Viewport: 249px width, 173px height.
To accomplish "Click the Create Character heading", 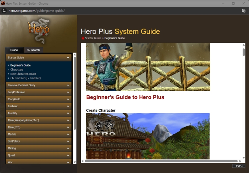I will pyautogui.click(x=101, y=111).
